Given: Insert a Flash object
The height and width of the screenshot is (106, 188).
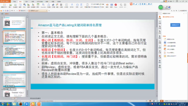Looking at the screenshot, I should 116,6.
